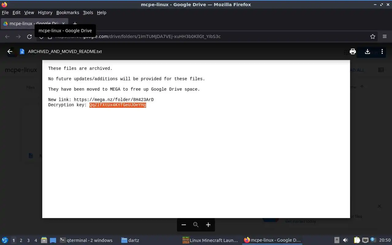392x245 pixels.
Task: Minimize the Firefox window
Action: [375, 5]
